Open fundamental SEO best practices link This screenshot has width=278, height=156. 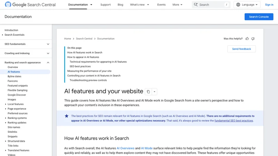tap(234, 121)
